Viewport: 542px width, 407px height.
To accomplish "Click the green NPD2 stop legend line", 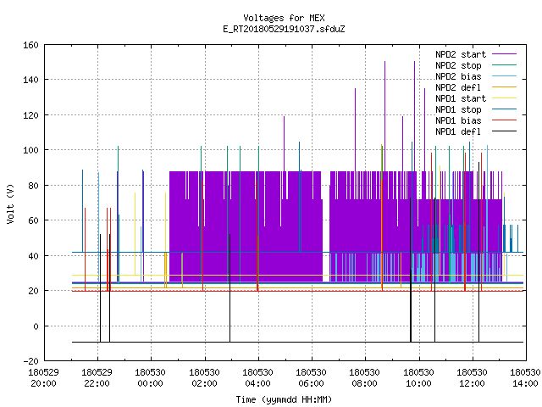I will point(504,64).
